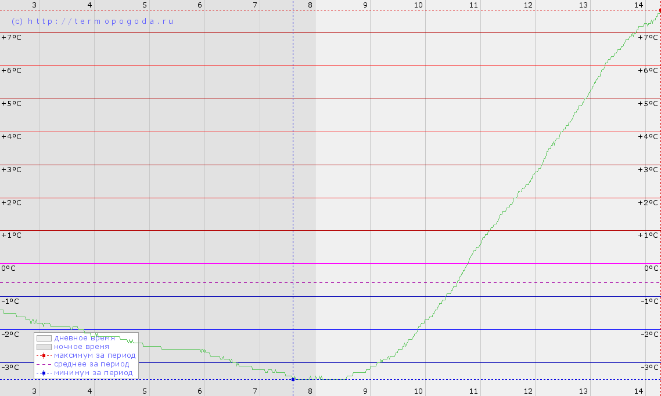Click the red maximum marker icon in legend
Screen dimensions: 661x396
tap(44, 355)
